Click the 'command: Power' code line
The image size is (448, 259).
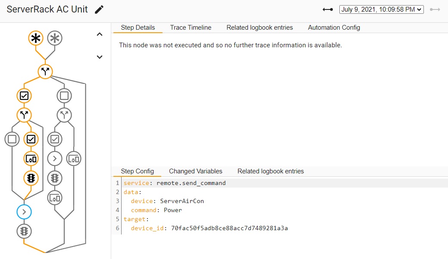click(x=156, y=210)
